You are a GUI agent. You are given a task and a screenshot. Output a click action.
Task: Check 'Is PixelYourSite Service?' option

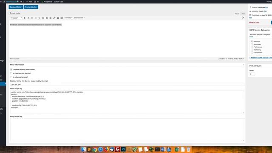(11, 74)
